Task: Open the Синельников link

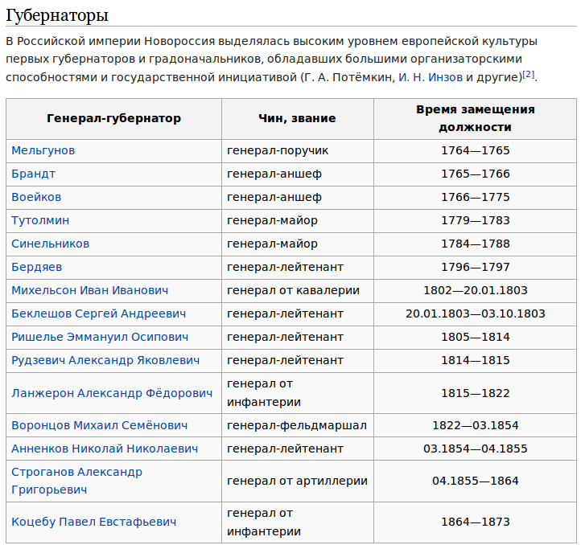Action: tap(51, 244)
